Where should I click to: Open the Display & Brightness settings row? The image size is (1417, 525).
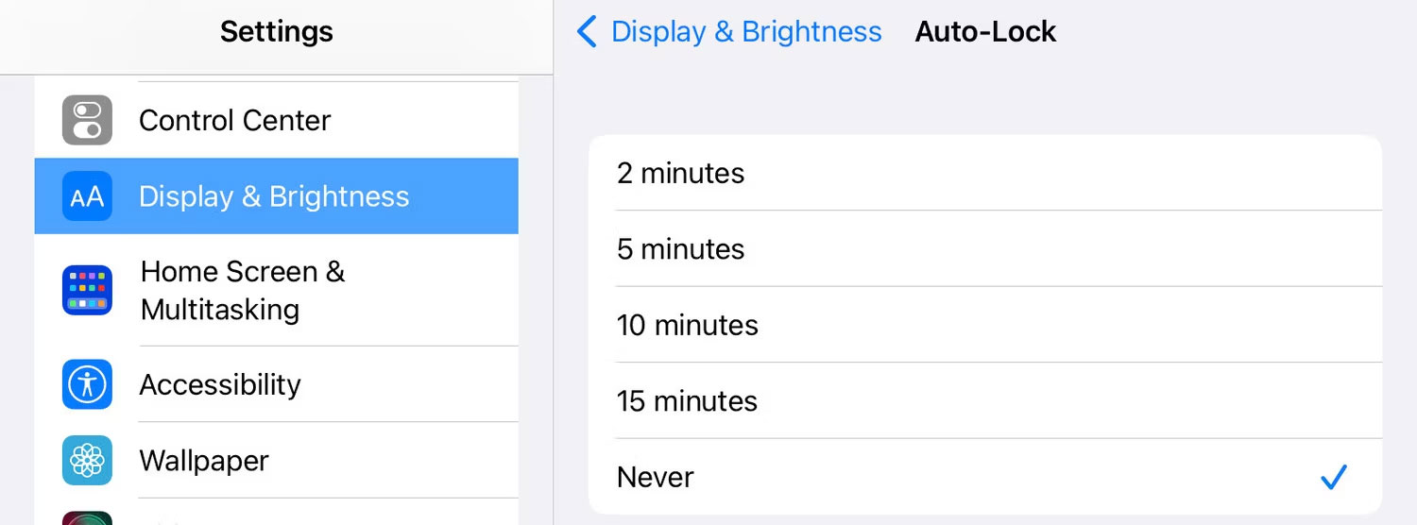coord(277,196)
